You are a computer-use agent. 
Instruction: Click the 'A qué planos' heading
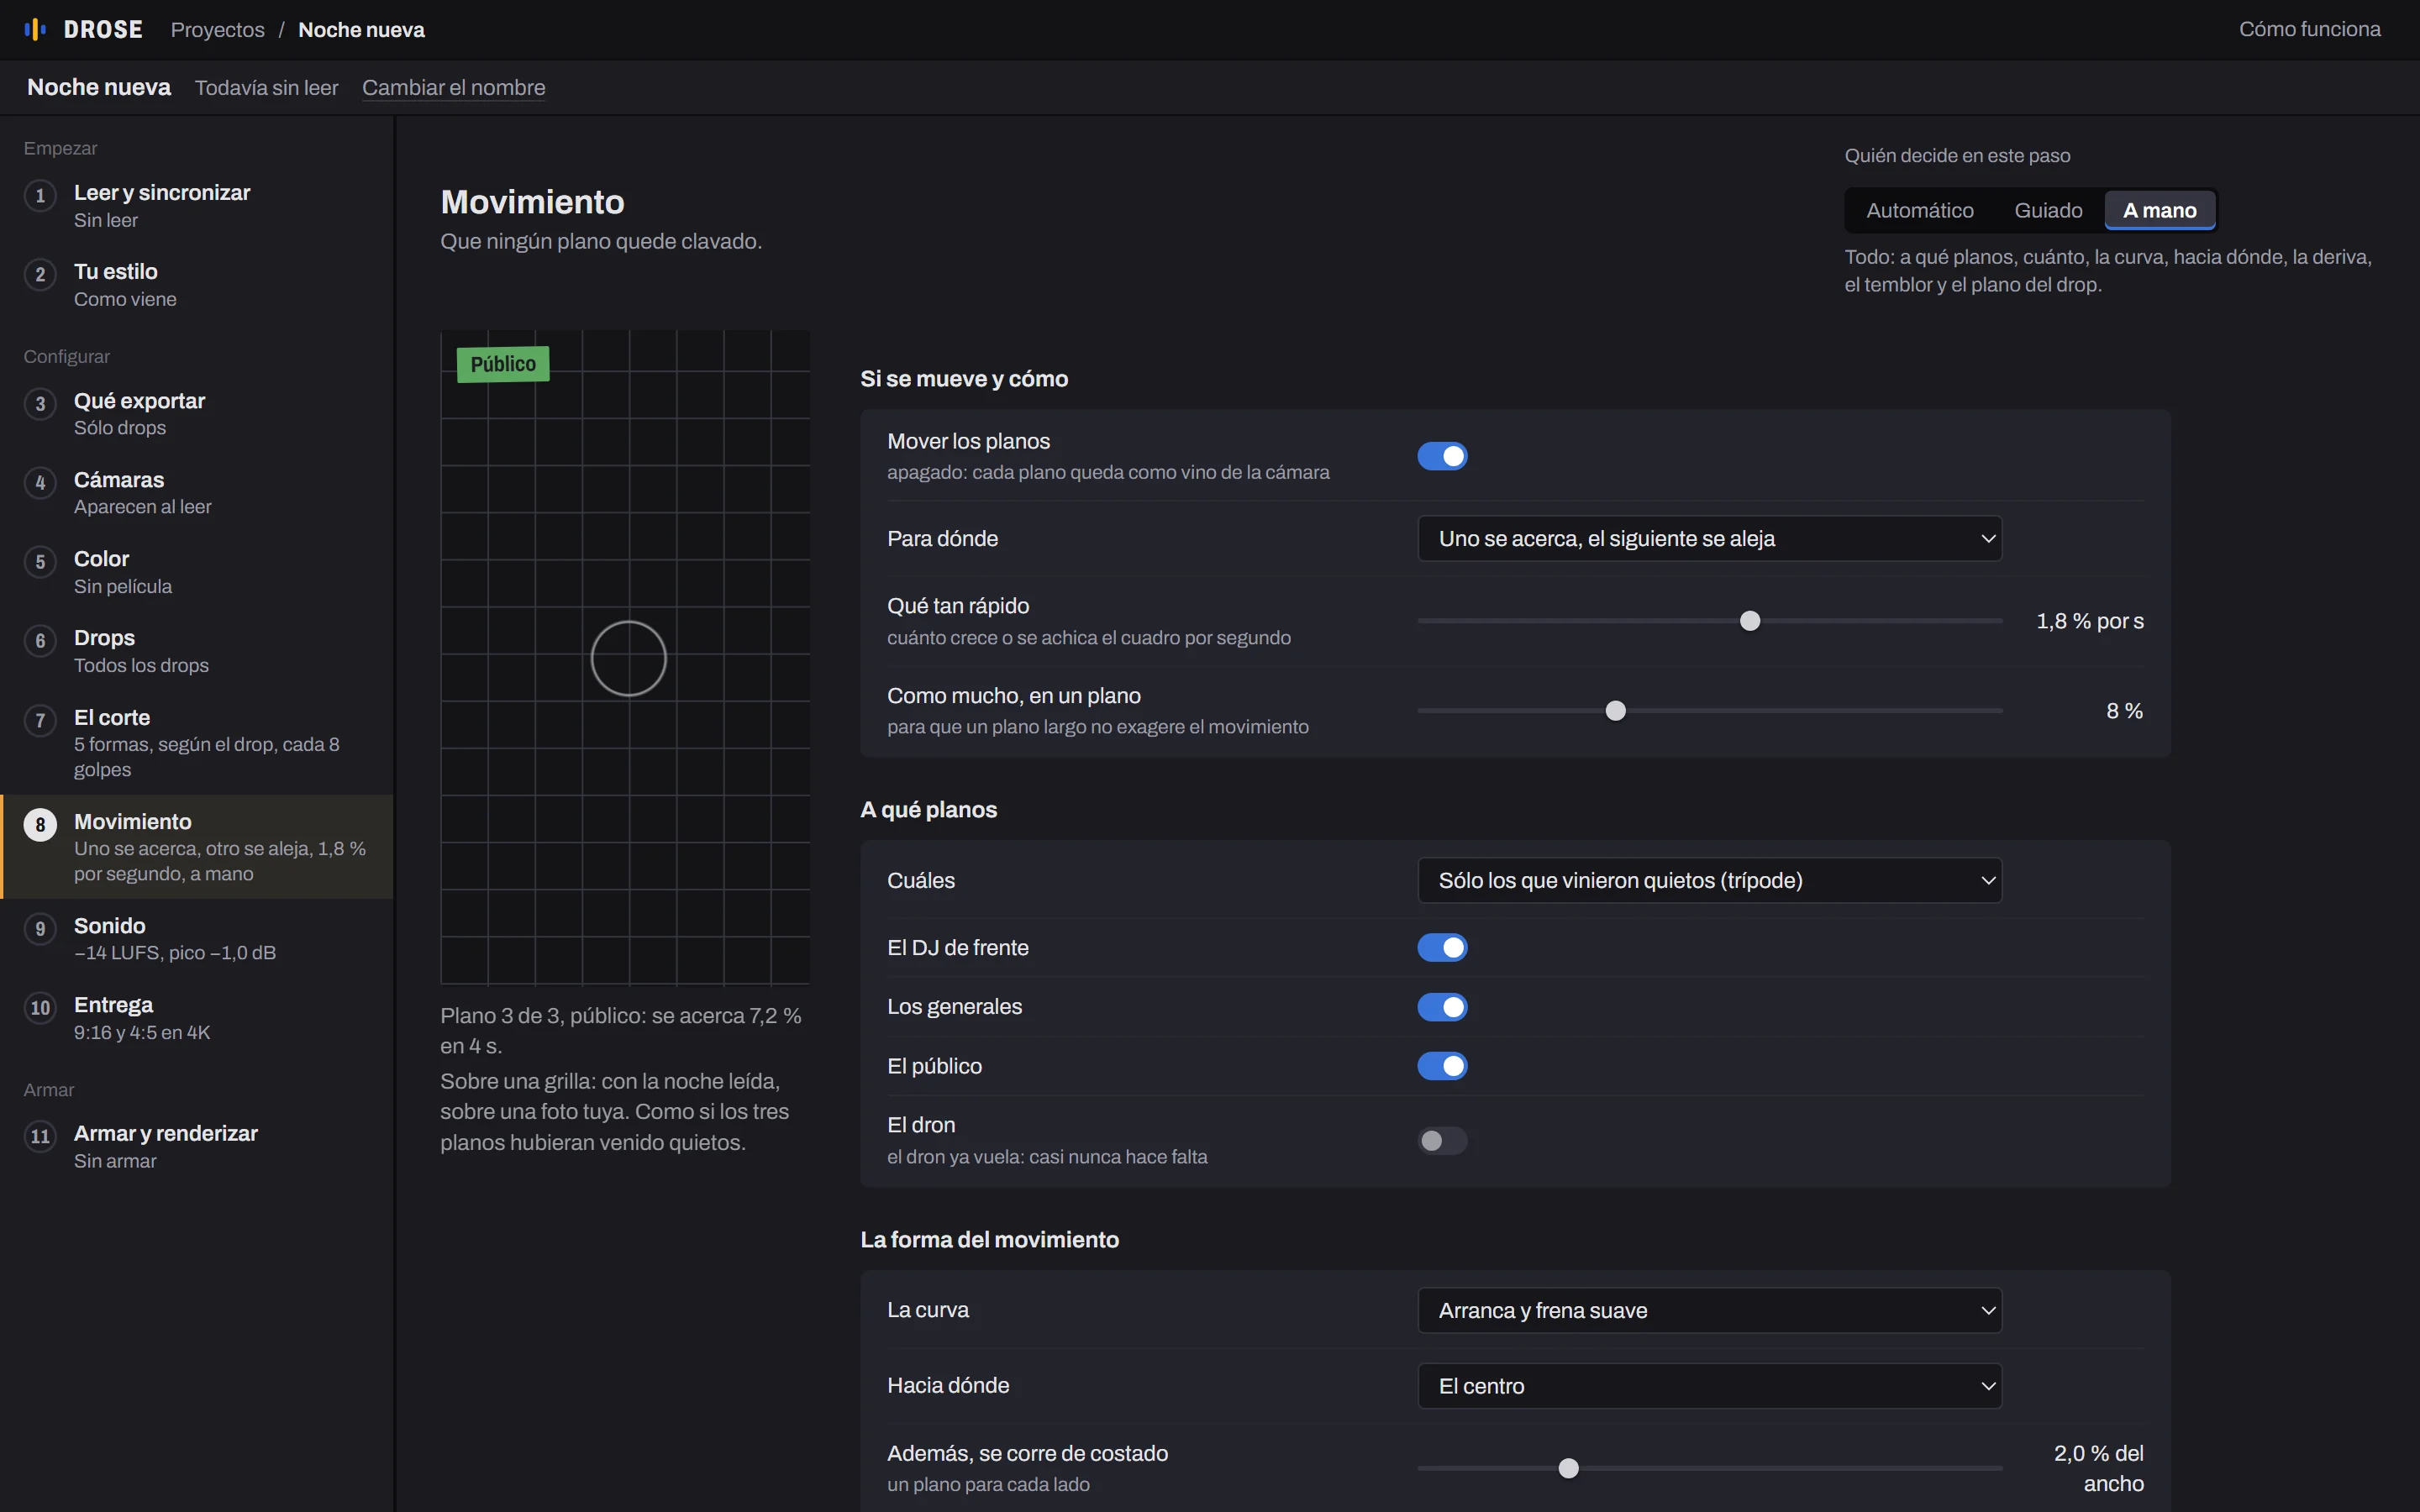coord(928,810)
